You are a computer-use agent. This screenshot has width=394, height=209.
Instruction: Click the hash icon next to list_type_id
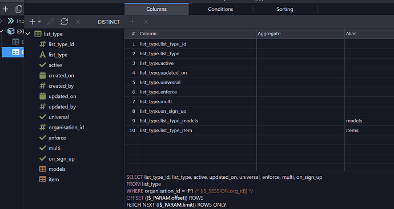pos(43,44)
